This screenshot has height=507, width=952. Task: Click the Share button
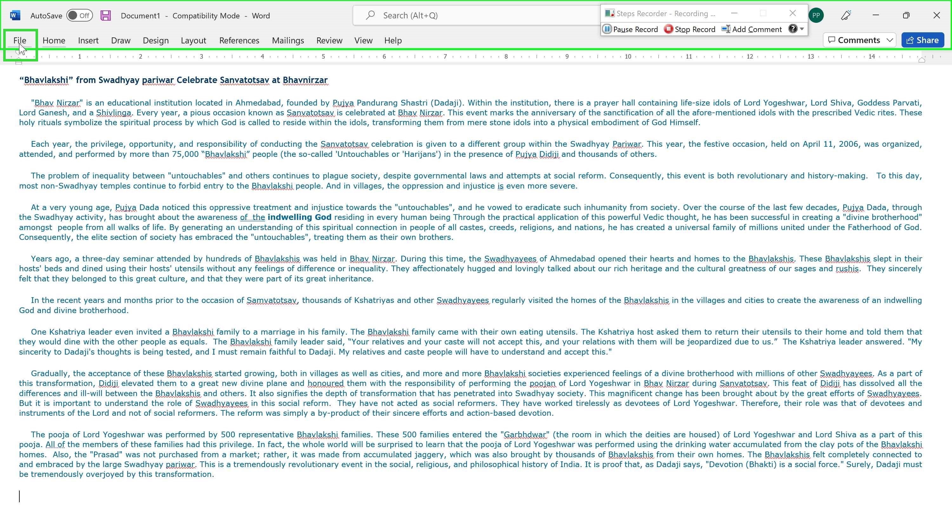pyautogui.click(x=923, y=40)
